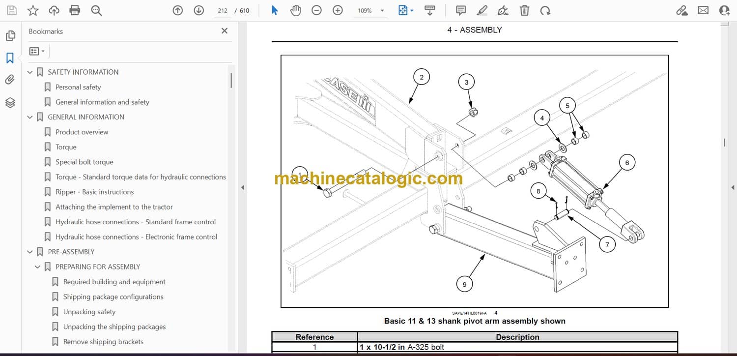Open Shipping package configurations bookmark

[x=113, y=297]
